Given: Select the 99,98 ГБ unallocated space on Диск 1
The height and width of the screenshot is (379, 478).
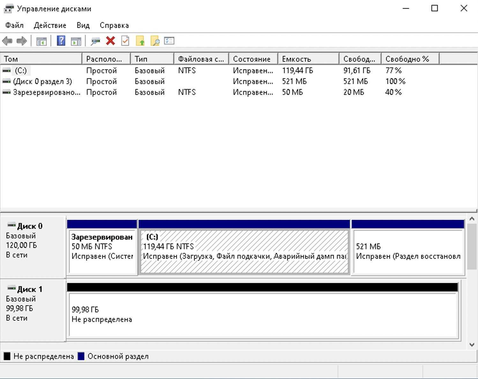Looking at the screenshot, I should 263,315.
